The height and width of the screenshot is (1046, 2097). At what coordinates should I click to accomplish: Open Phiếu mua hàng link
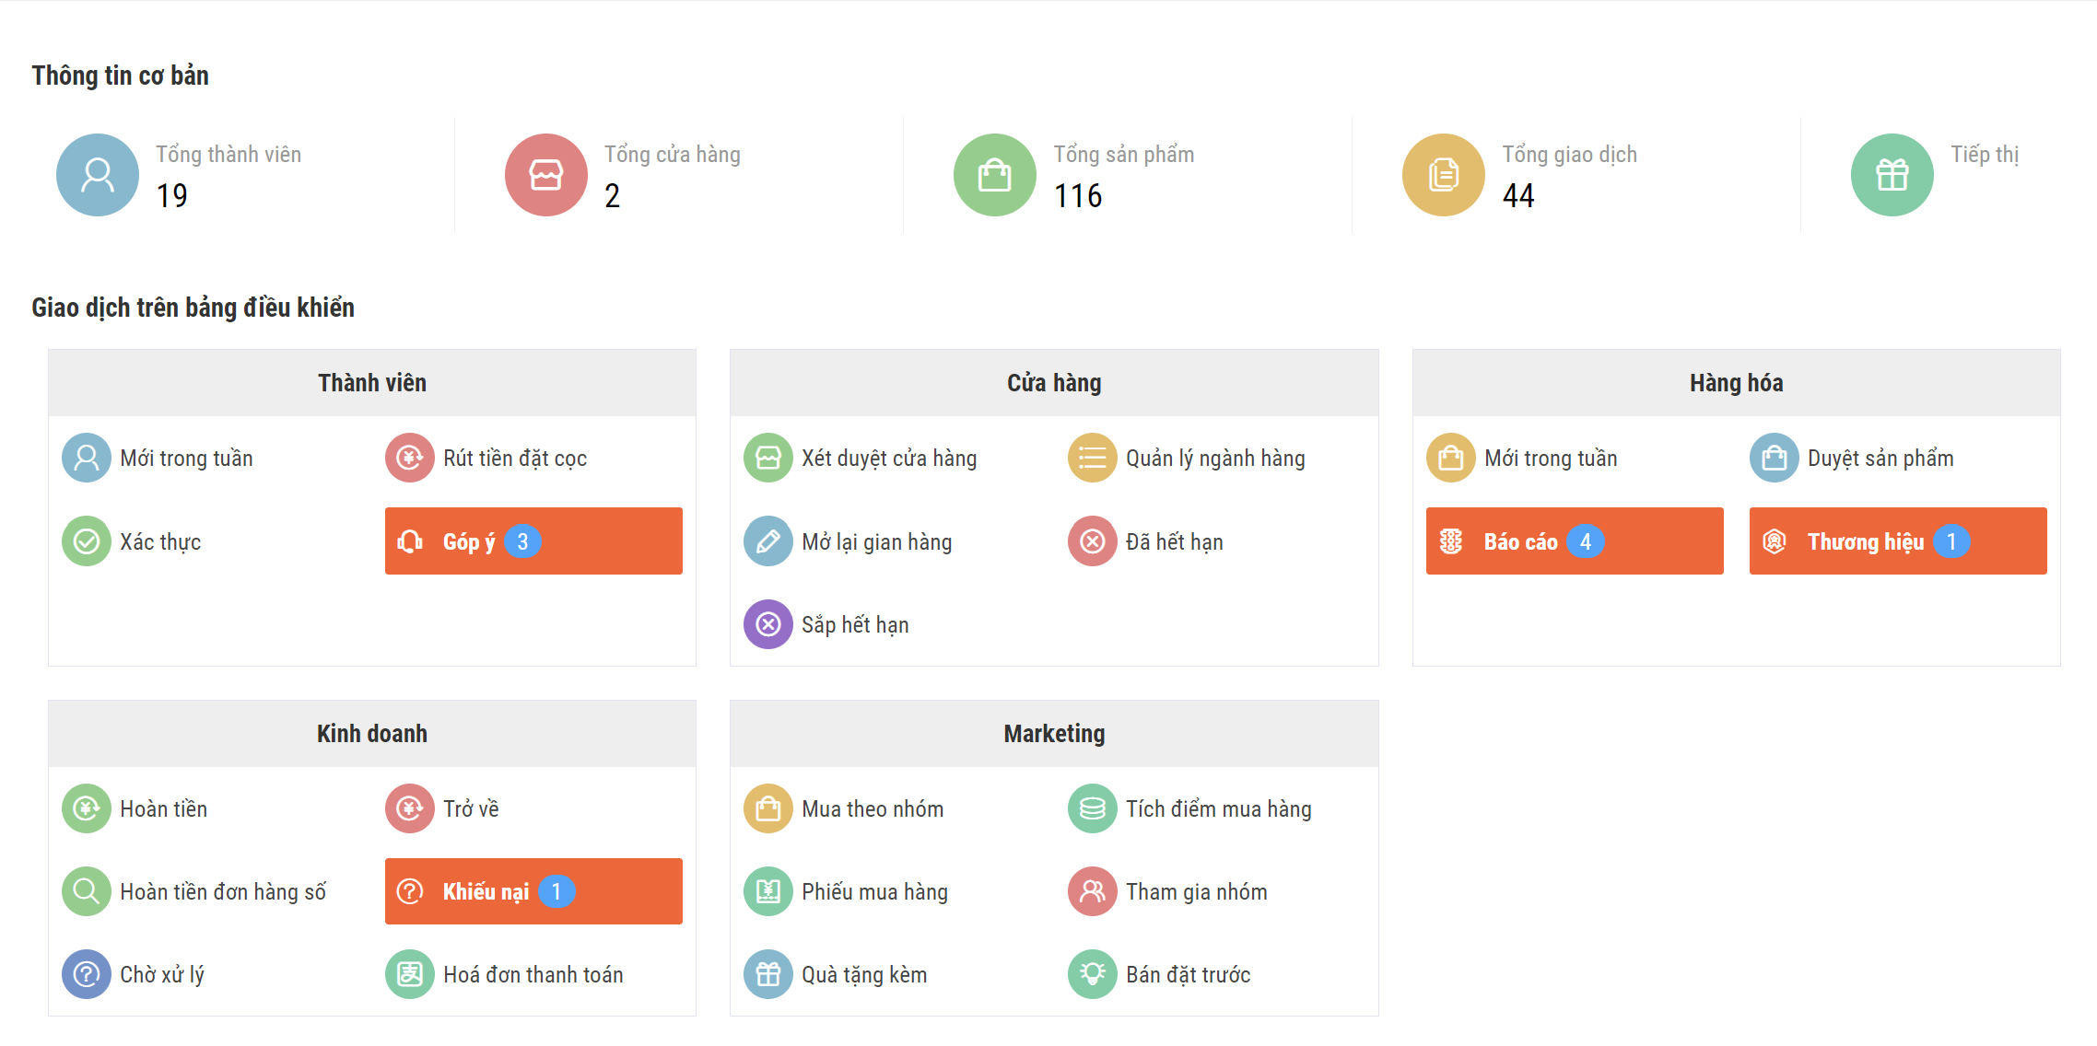click(874, 891)
